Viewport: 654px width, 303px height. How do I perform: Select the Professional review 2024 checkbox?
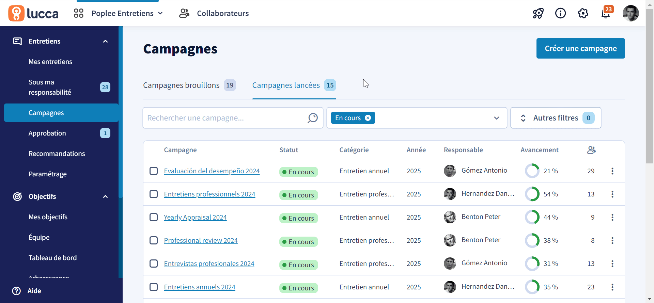pos(154,240)
